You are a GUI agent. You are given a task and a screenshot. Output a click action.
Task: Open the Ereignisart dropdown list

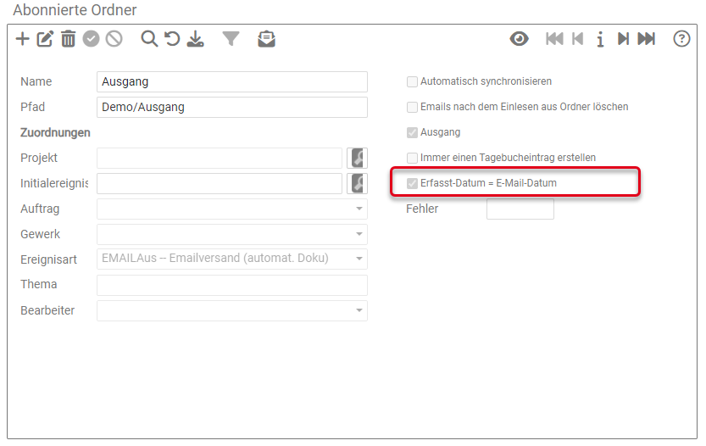click(359, 259)
